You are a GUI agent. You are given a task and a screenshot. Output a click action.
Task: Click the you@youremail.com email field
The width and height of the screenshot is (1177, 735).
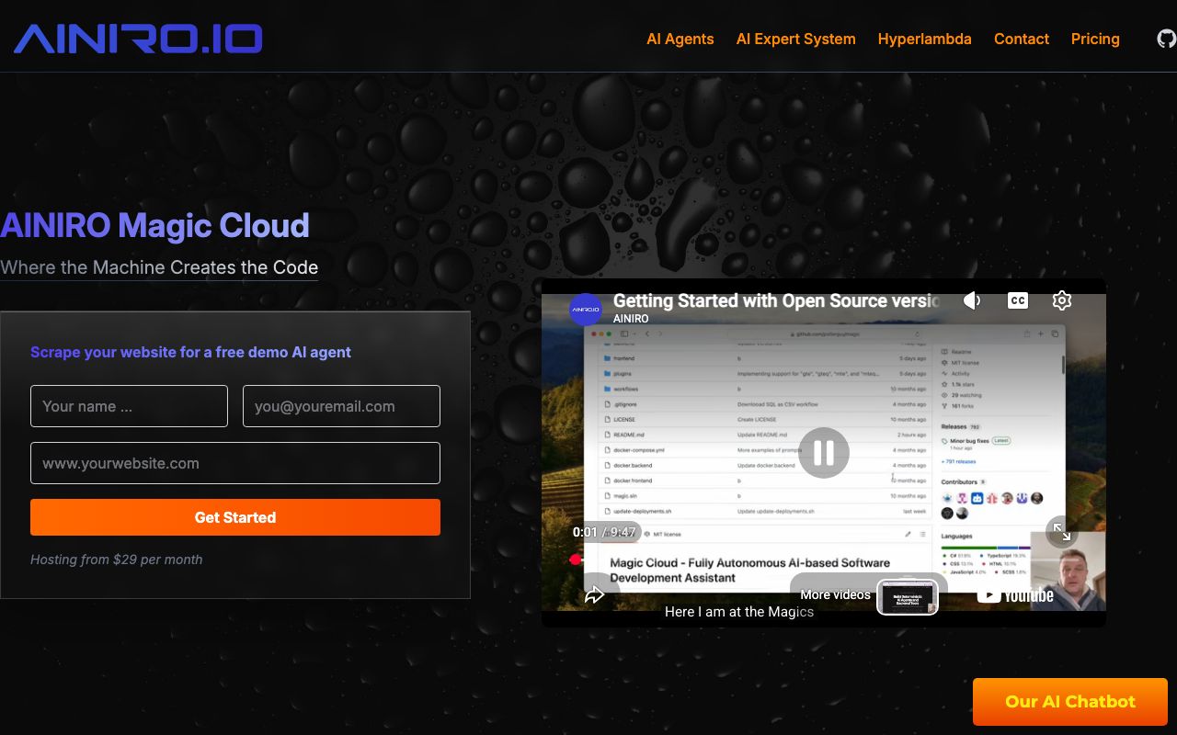click(x=341, y=406)
